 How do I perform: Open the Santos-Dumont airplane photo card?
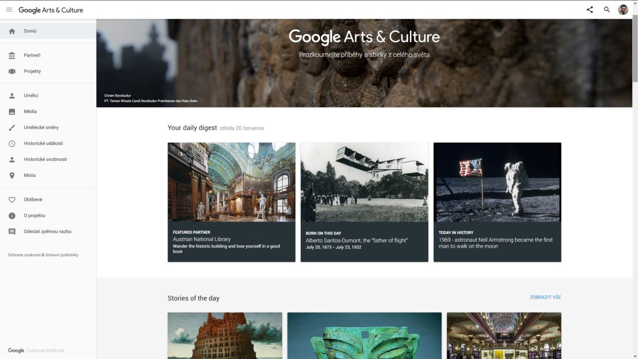point(364,182)
